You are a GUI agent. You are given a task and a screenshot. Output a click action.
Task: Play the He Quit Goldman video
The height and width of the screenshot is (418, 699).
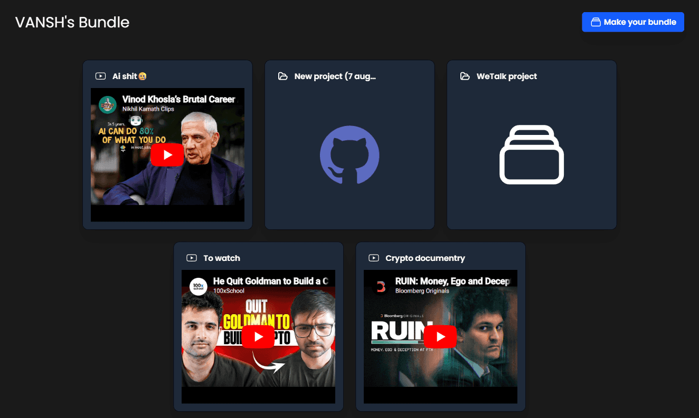coord(258,337)
